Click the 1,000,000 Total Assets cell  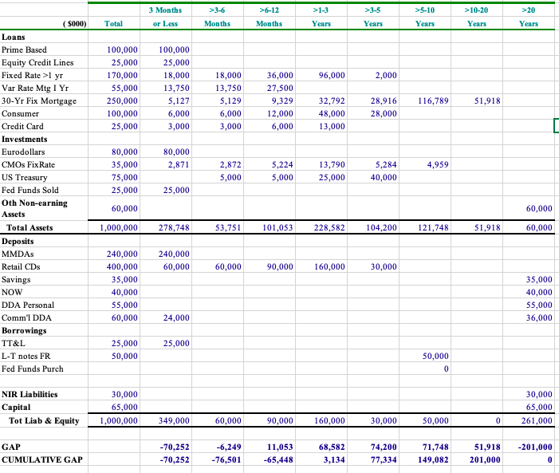pos(118,227)
